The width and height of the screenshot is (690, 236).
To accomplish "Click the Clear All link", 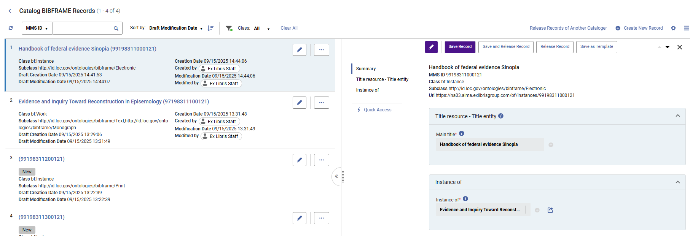I will point(289,28).
